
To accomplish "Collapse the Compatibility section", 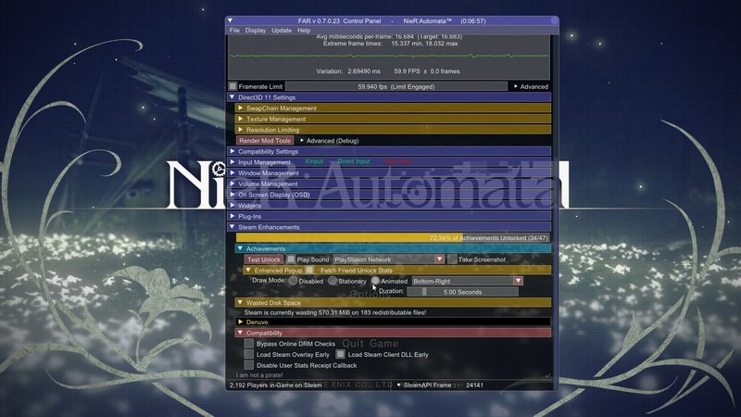I will [393, 333].
